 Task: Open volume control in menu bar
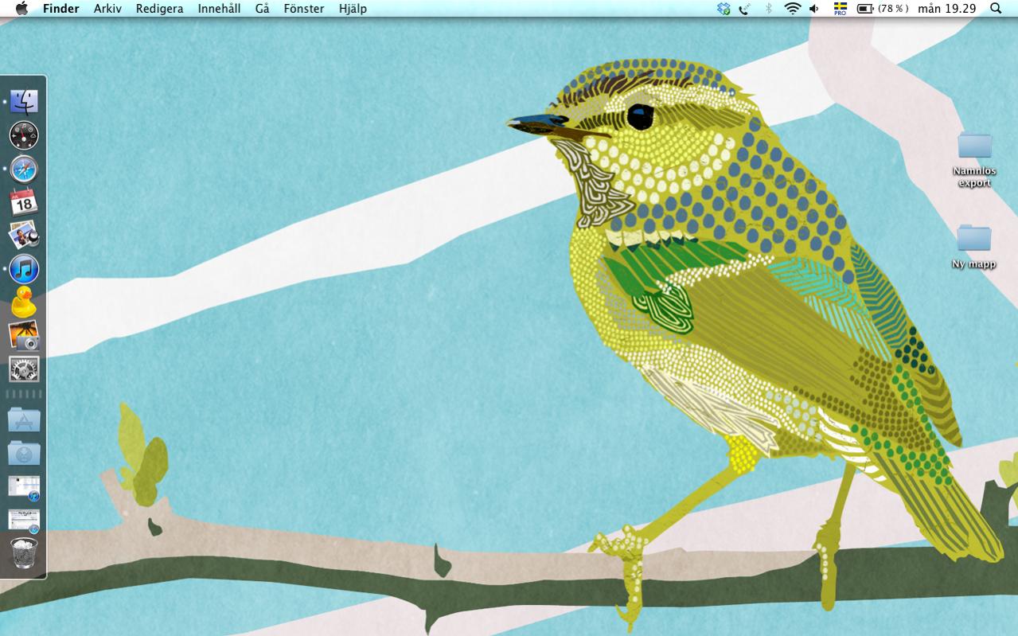coord(814,9)
